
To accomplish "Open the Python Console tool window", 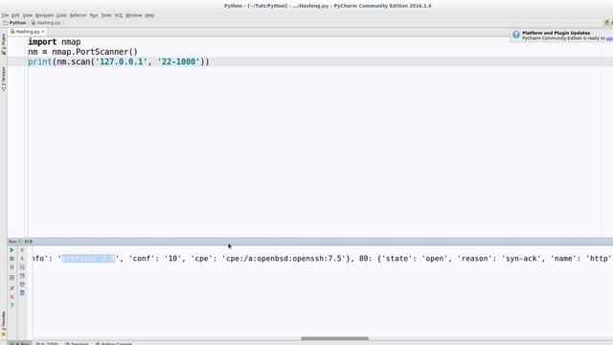I will tap(114, 343).
